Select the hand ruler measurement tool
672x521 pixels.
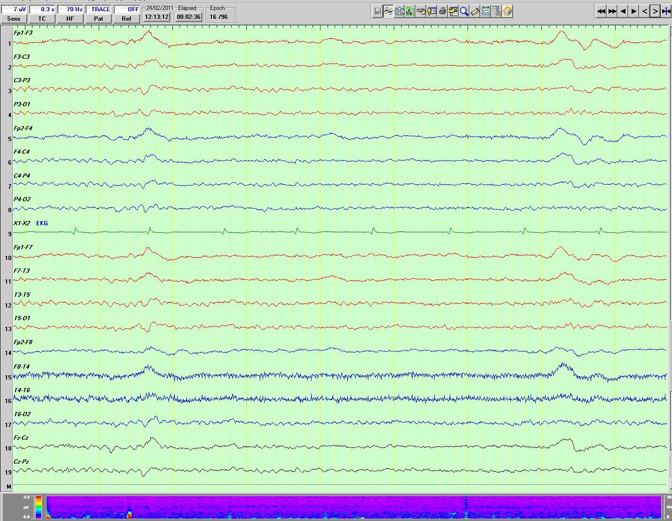click(421, 12)
